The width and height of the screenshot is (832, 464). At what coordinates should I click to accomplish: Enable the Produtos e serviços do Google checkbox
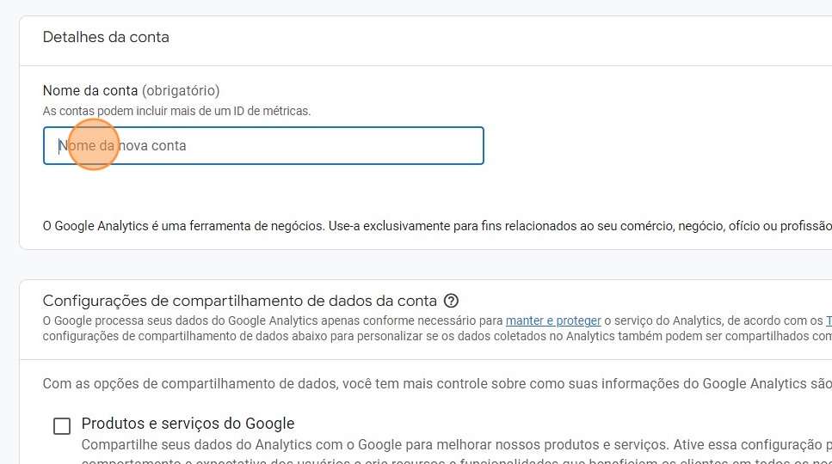(62, 426)
